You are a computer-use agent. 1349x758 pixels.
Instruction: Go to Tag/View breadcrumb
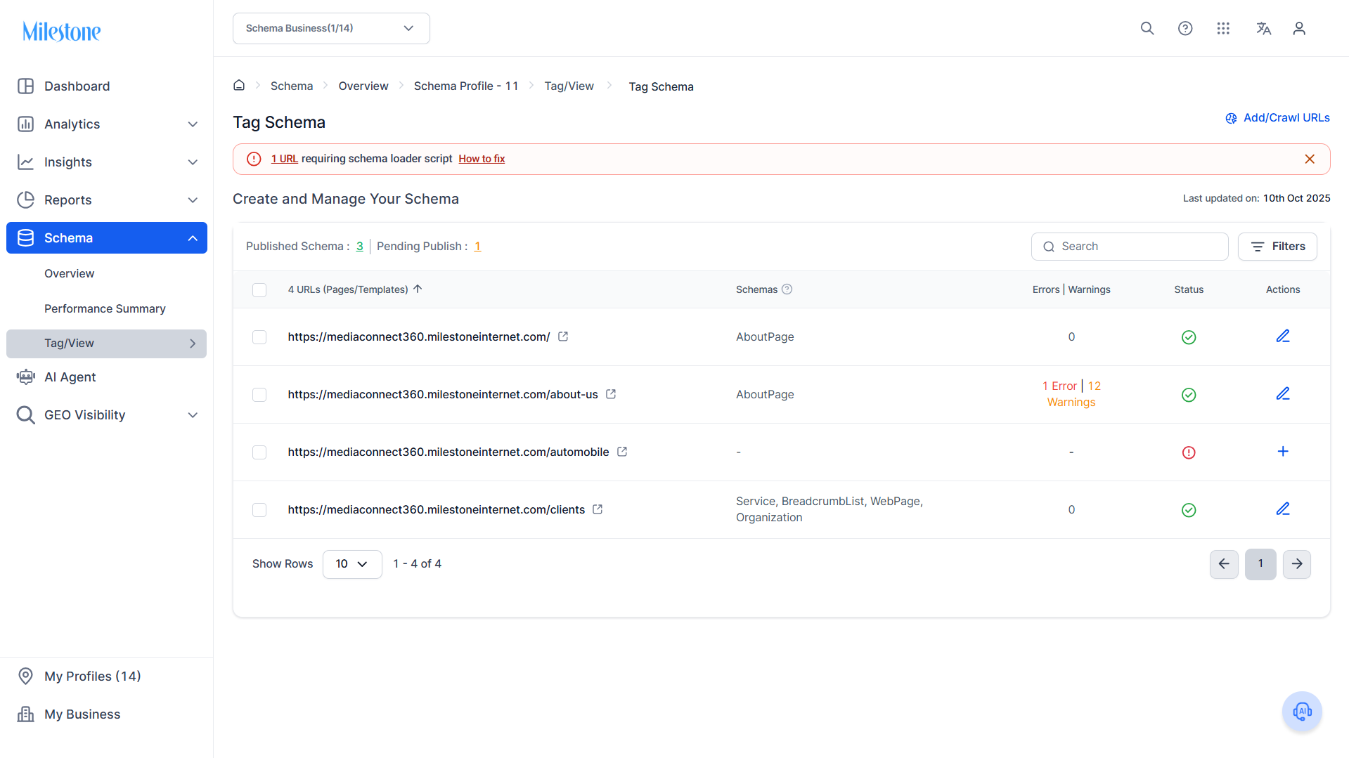click(569, 86)
